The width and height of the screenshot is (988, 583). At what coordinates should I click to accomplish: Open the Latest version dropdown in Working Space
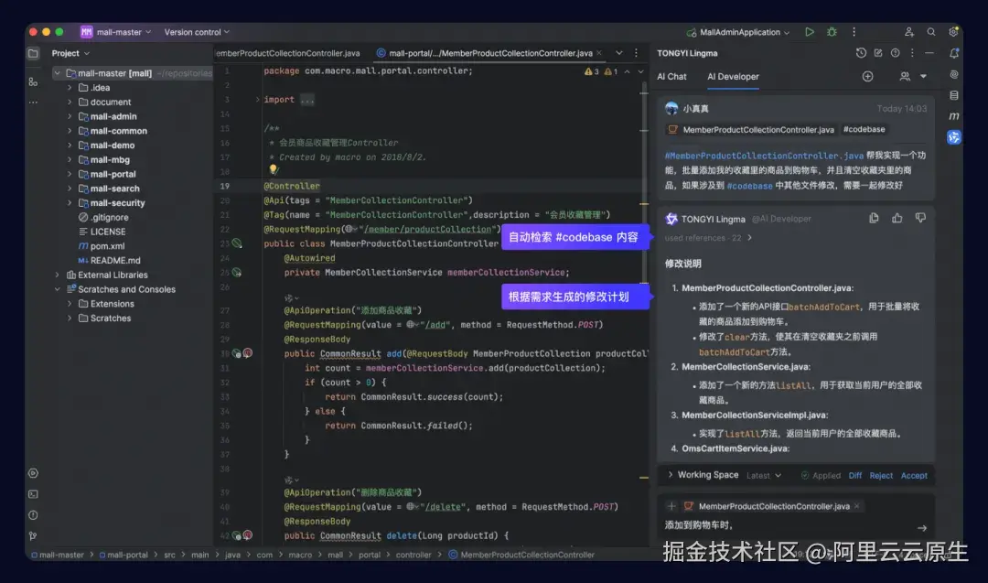point(764,475)
